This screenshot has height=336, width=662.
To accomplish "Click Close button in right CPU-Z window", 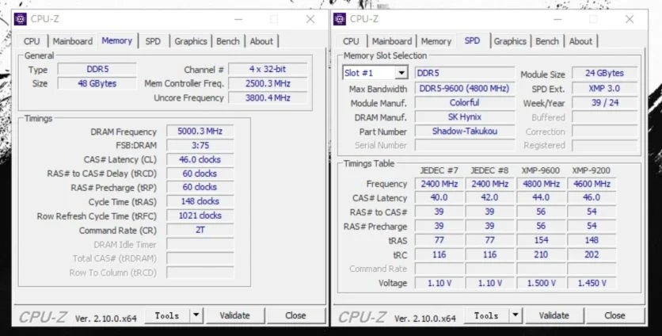I will pyautogui.click(x=614, y=315).
